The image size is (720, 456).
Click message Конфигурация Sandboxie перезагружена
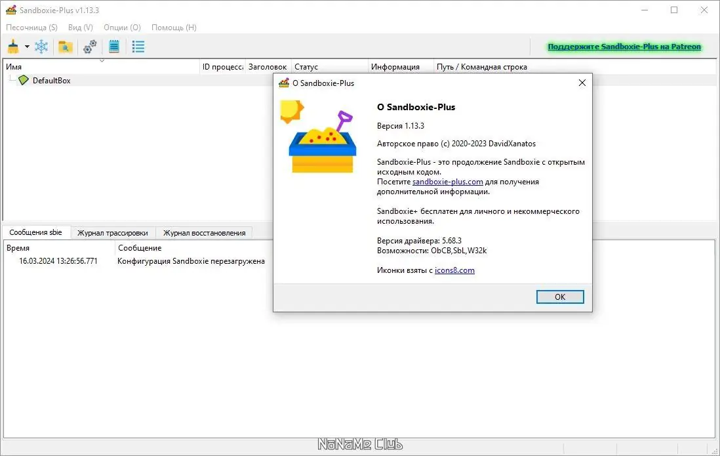[191, 261]
